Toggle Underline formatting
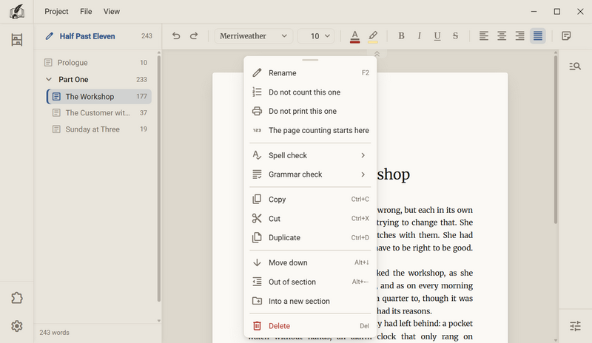 click(437, 35)
